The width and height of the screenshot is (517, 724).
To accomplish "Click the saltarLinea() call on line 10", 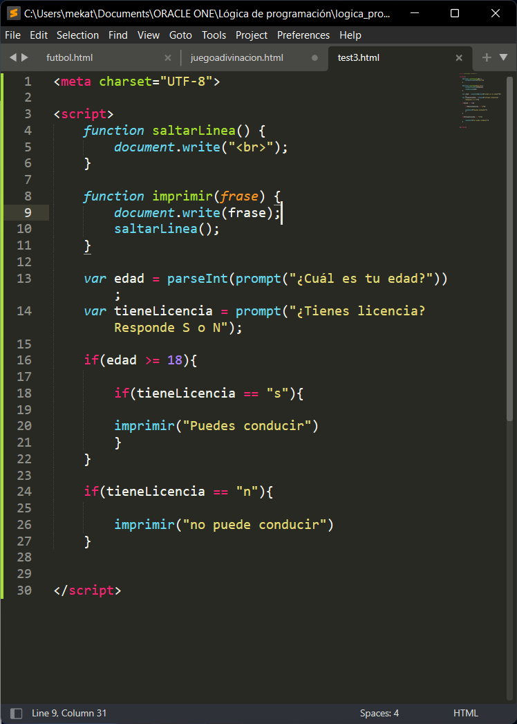I will coord(167,229).
